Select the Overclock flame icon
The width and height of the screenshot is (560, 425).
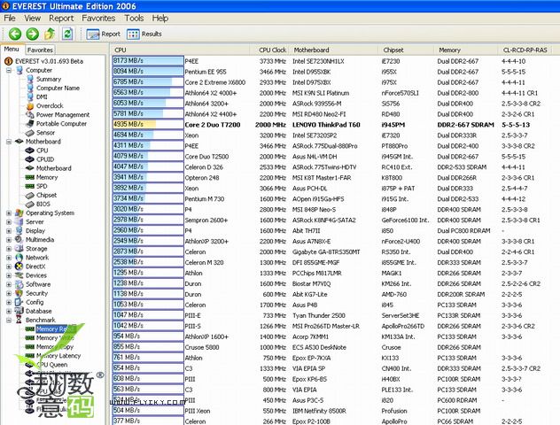tap(30, 106)
